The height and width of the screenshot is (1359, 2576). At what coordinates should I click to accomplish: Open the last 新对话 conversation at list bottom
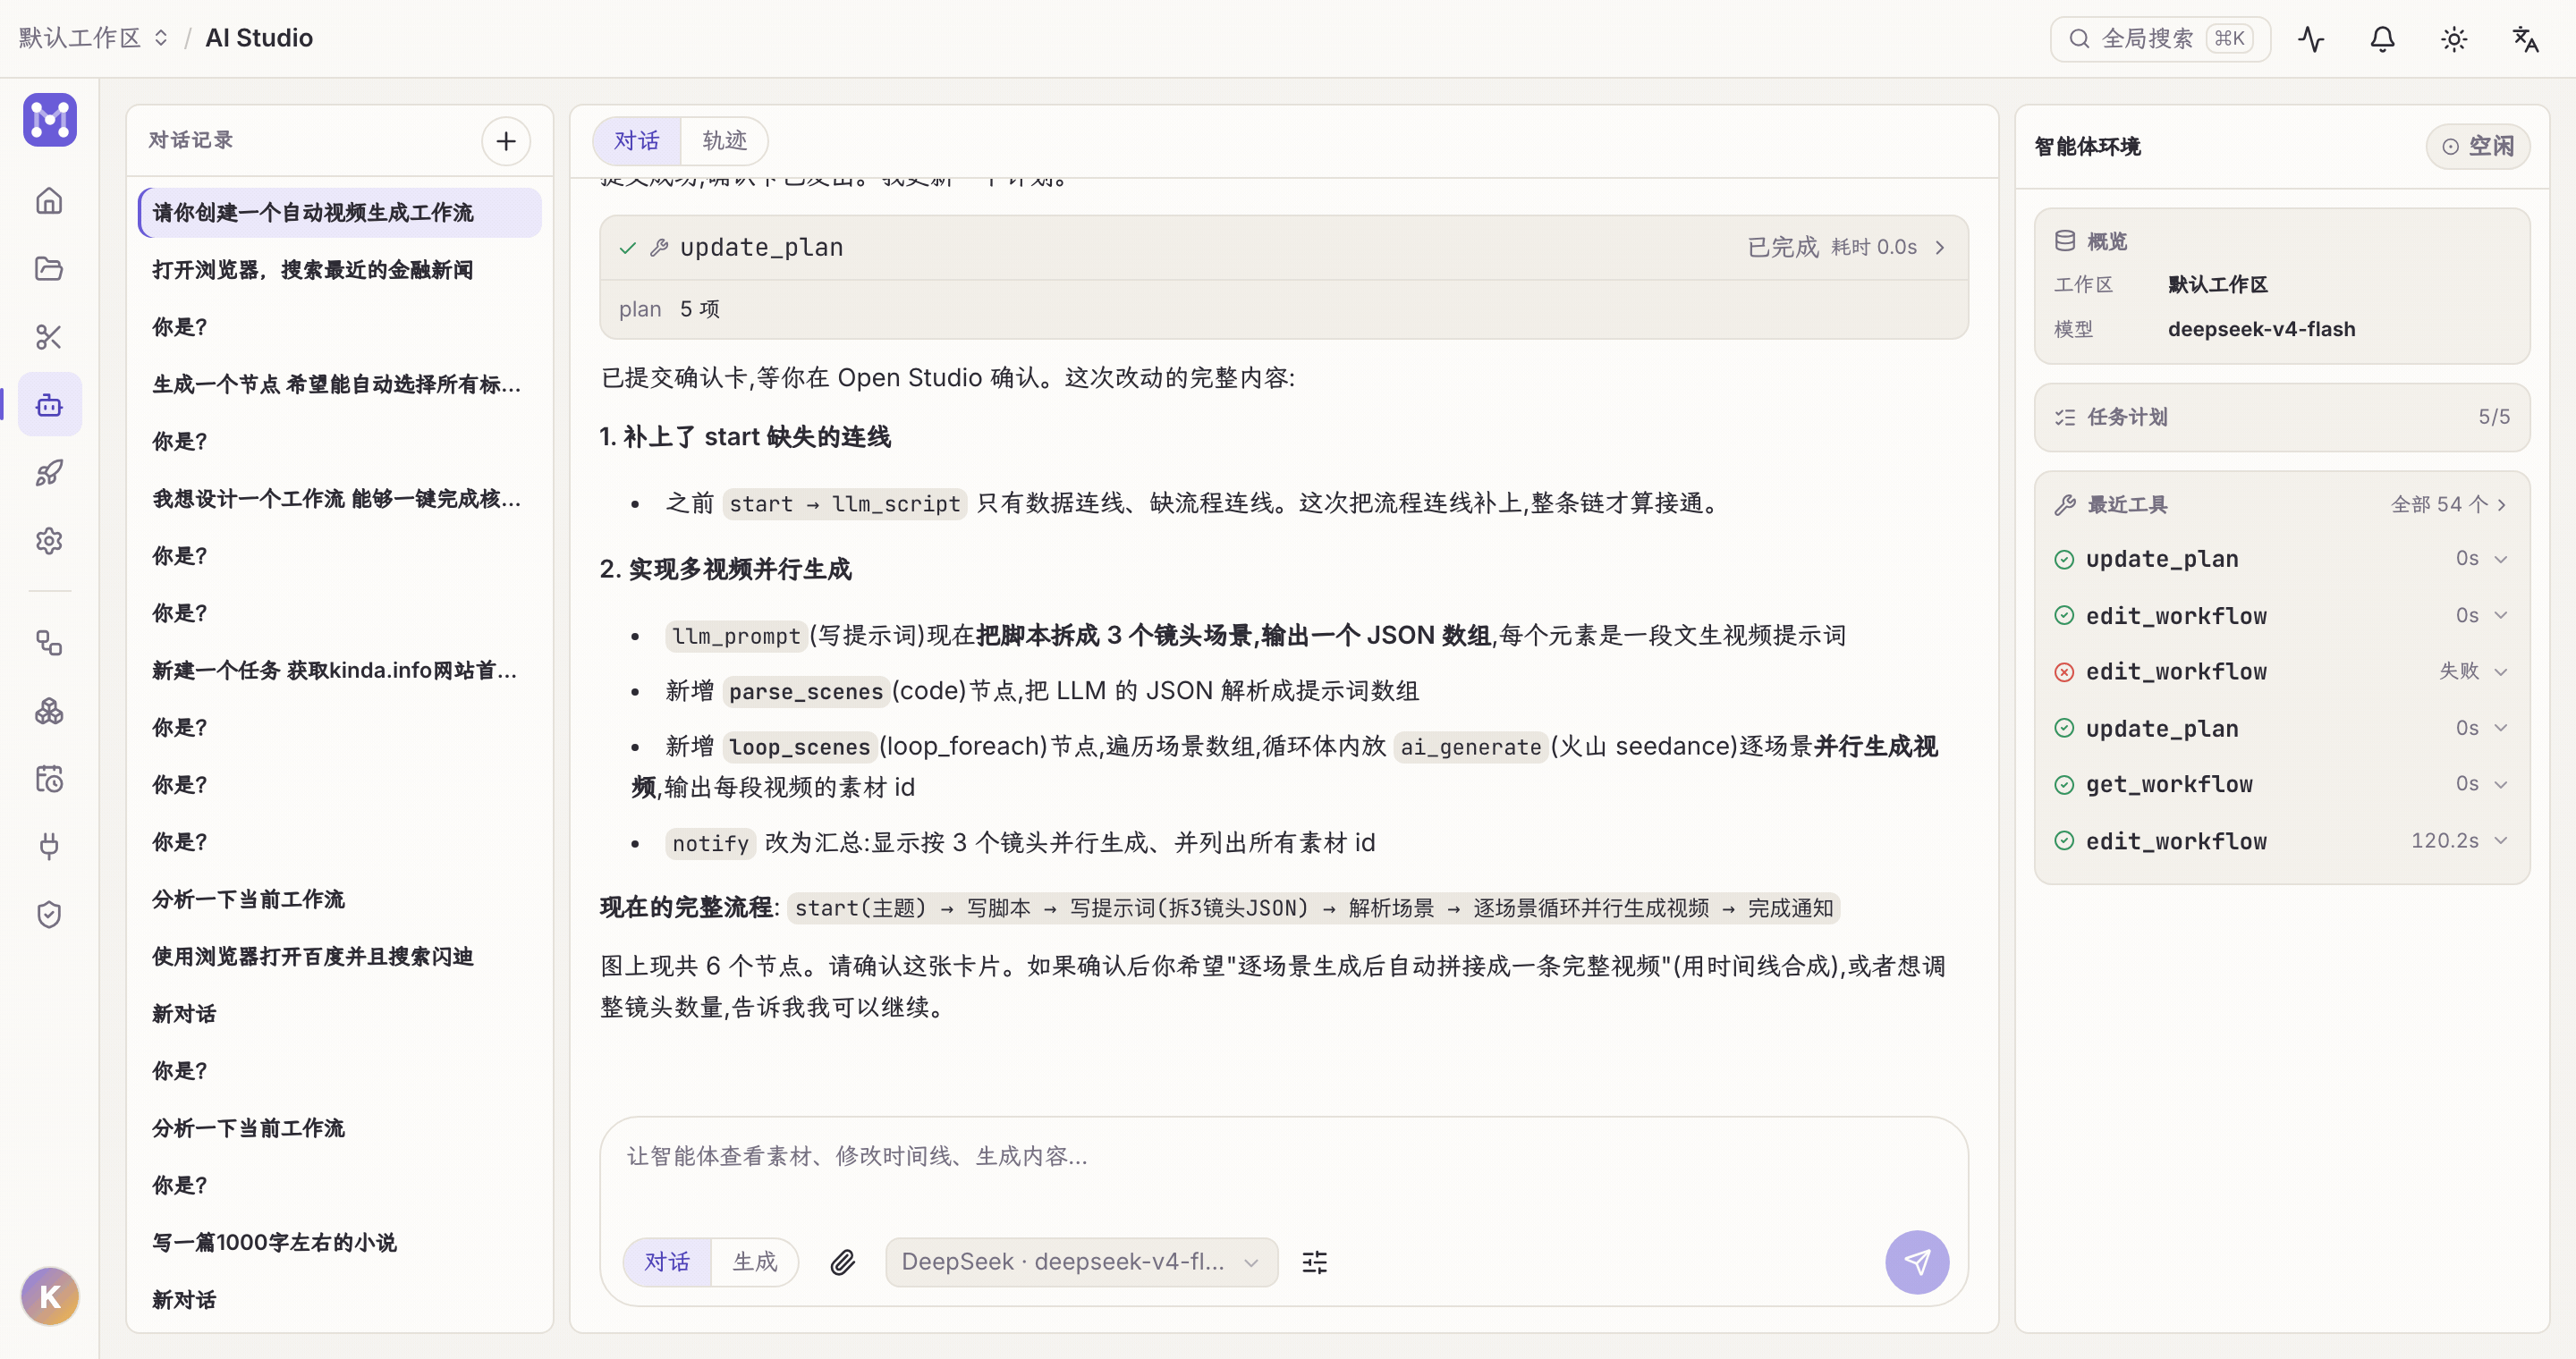click(x=340, y=1300)
